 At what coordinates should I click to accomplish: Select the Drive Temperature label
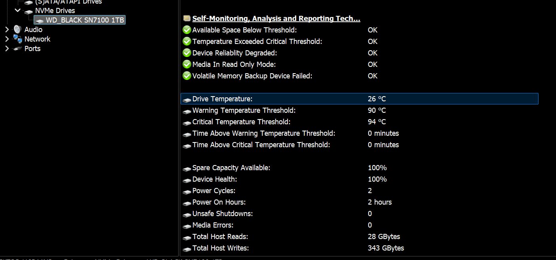point(222,99)
